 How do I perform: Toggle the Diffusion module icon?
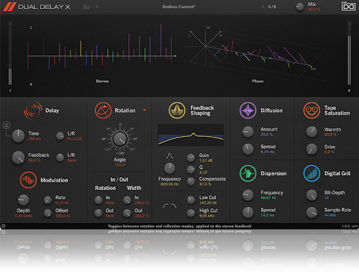click(248, 110)
